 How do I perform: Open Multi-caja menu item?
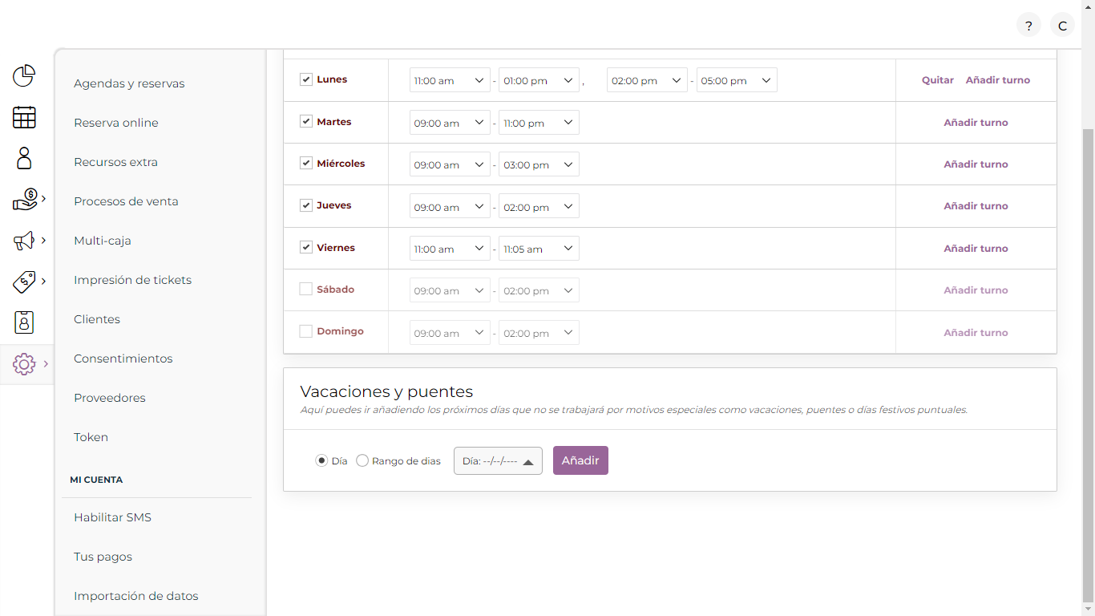[103, 241]
